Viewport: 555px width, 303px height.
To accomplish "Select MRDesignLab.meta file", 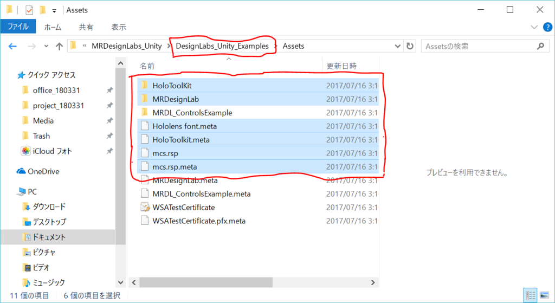I will coord(257,180).
